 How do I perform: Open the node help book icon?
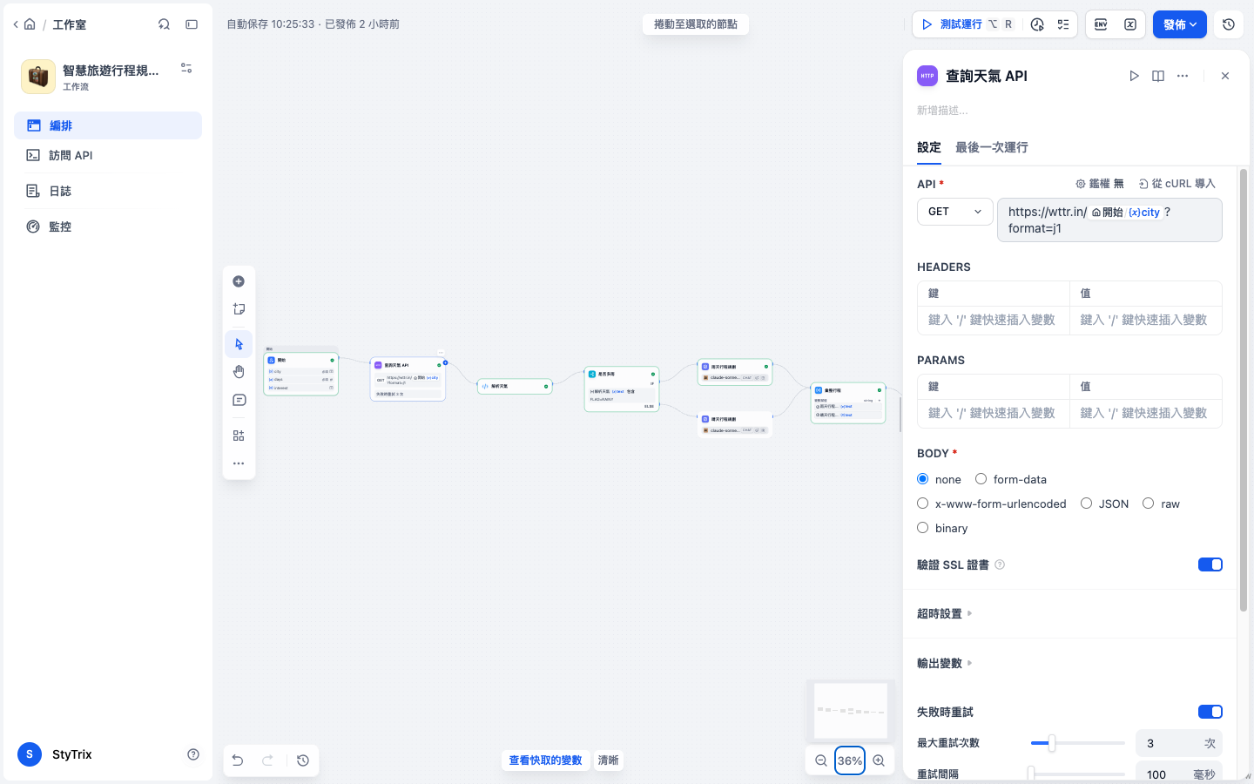coord(1158,76)
